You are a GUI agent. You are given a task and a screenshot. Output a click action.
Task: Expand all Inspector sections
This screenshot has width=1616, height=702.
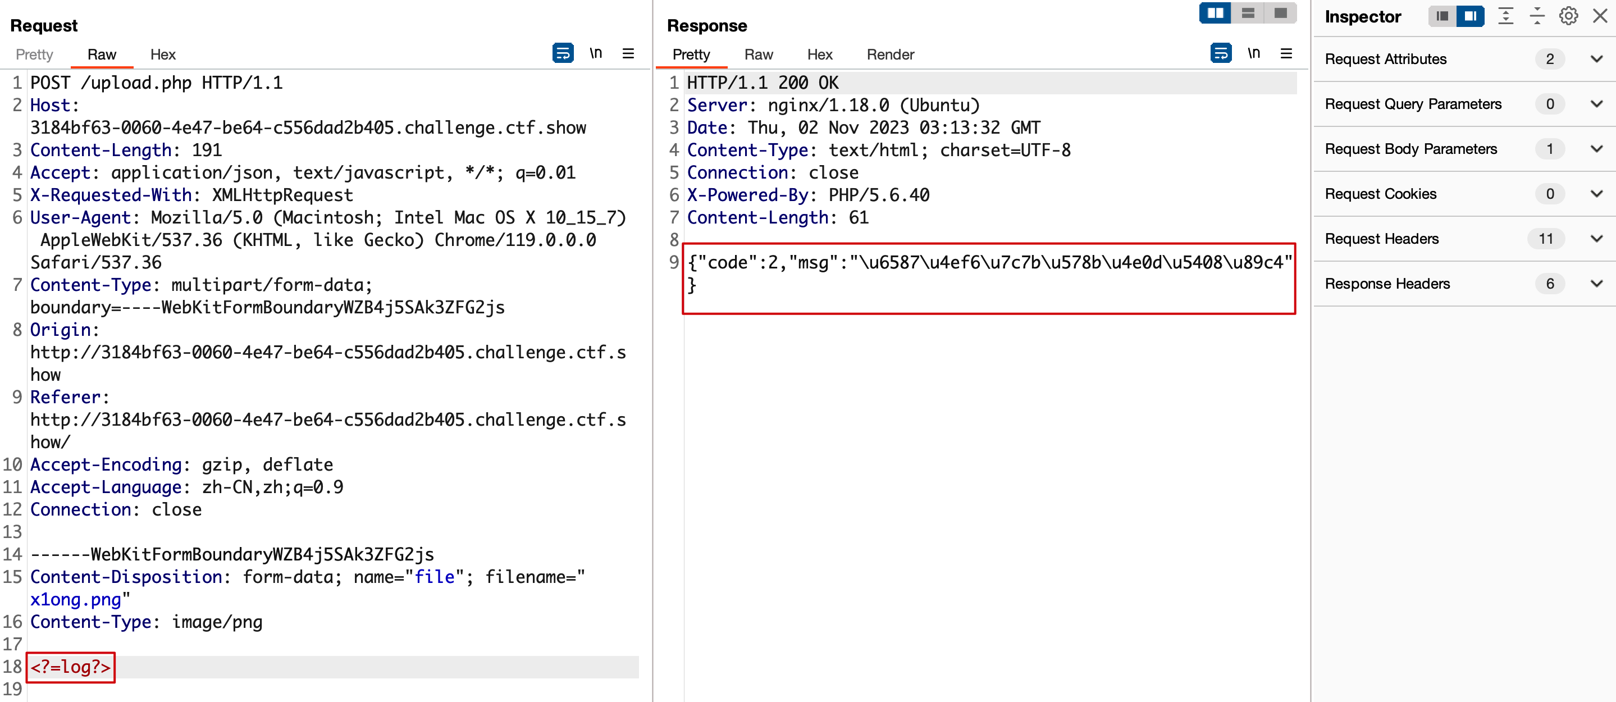pos(1505,16)
